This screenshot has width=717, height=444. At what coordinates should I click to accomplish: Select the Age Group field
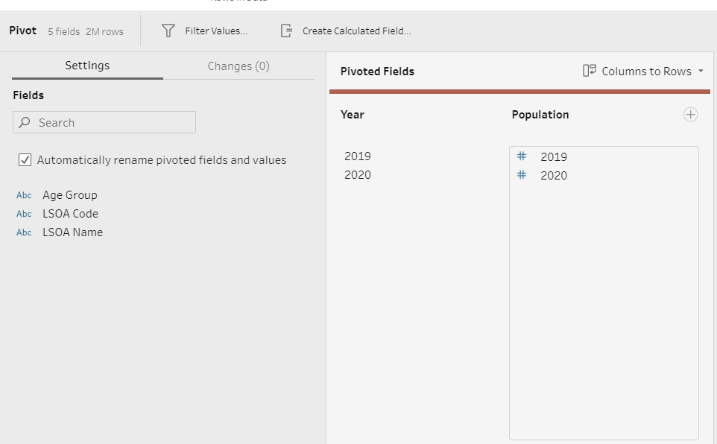[70, 195]
